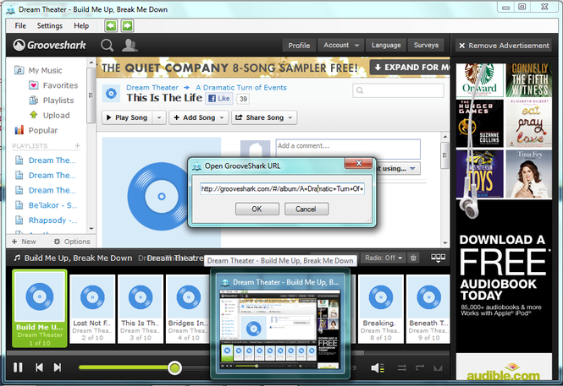The width and height of the screenshot is (563, 386).
Task: Close the Open GrooveShark URL dialog
Action: pyautogui.click(x=359, y=163)
